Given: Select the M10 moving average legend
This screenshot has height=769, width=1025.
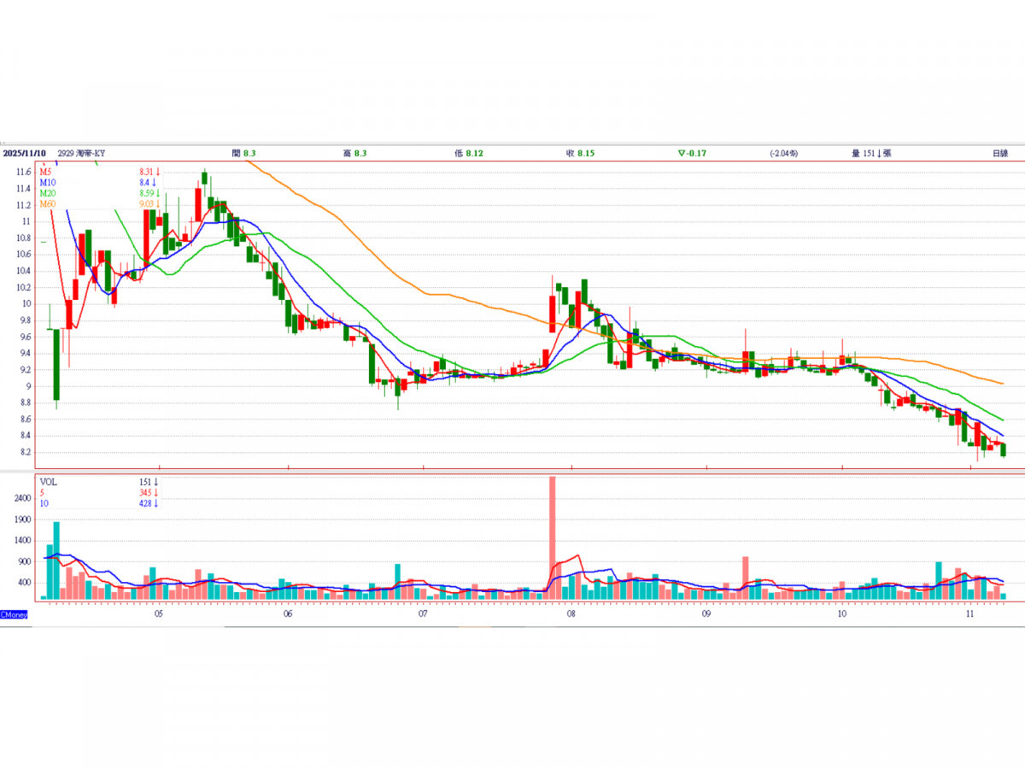Looking at the screenshot, I should pos(47,183).
